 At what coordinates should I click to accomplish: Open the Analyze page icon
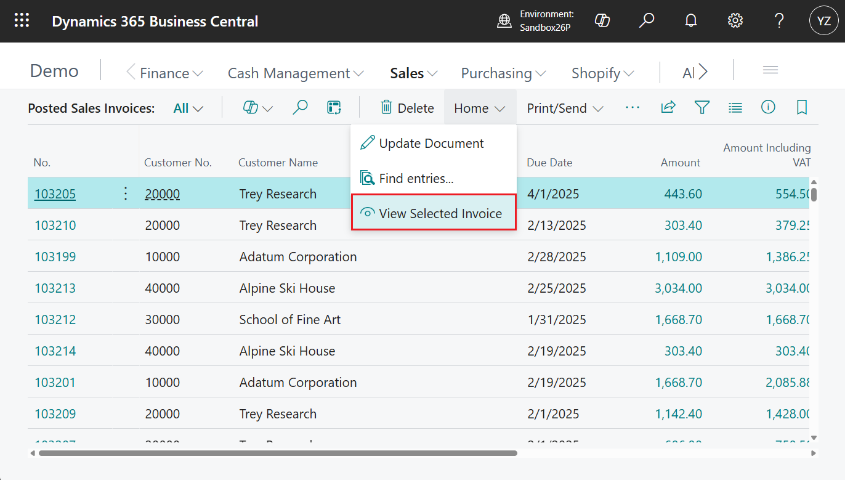tap(334, 107)
